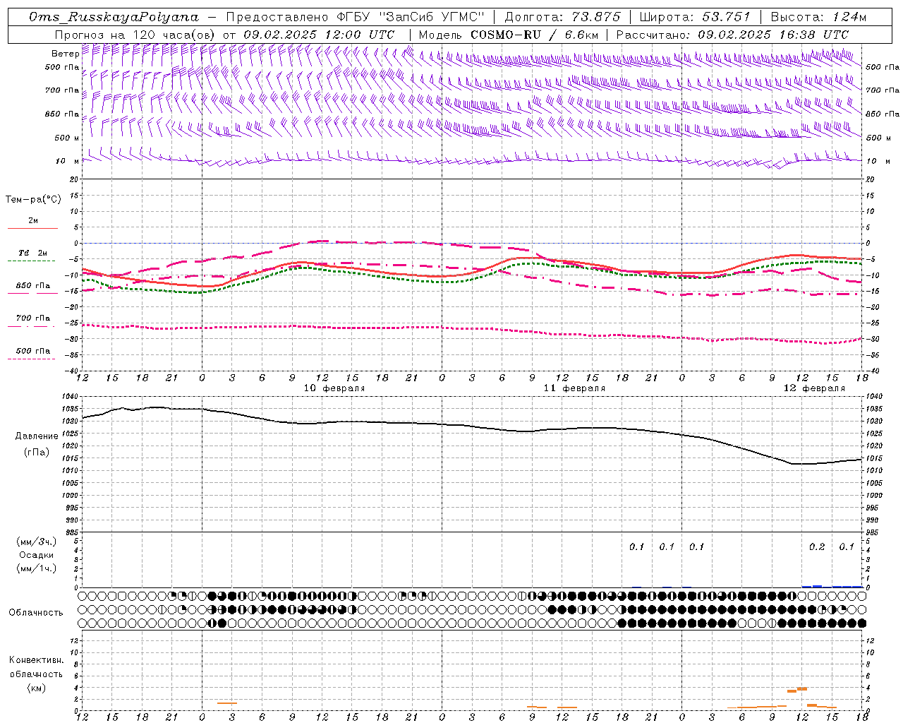
Task: Click the Конвективн. label of convective clouds
Action: [x=36, y=660]
